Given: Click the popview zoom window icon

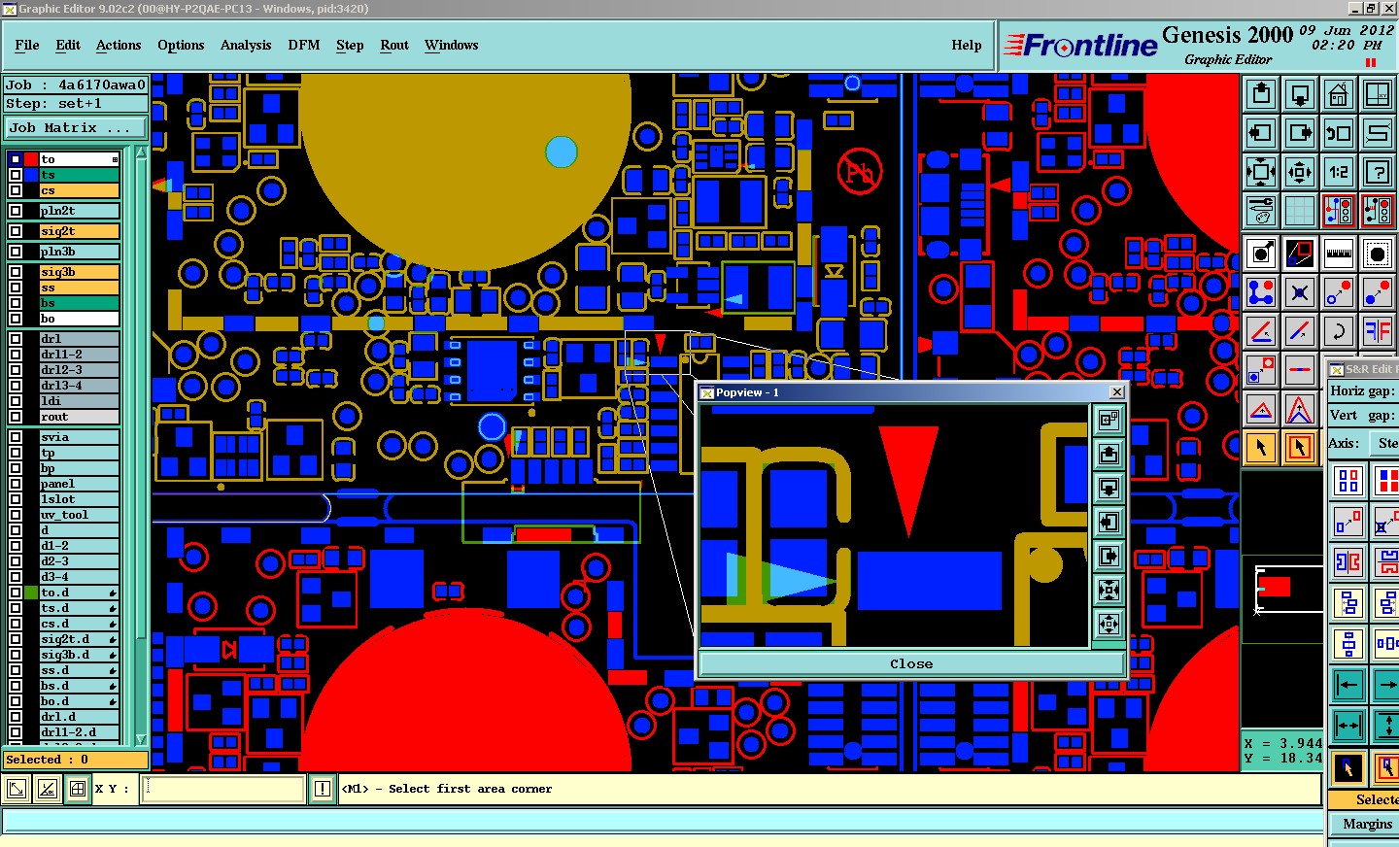Looking at the screenshot, I should click(x=1300, y=254).
